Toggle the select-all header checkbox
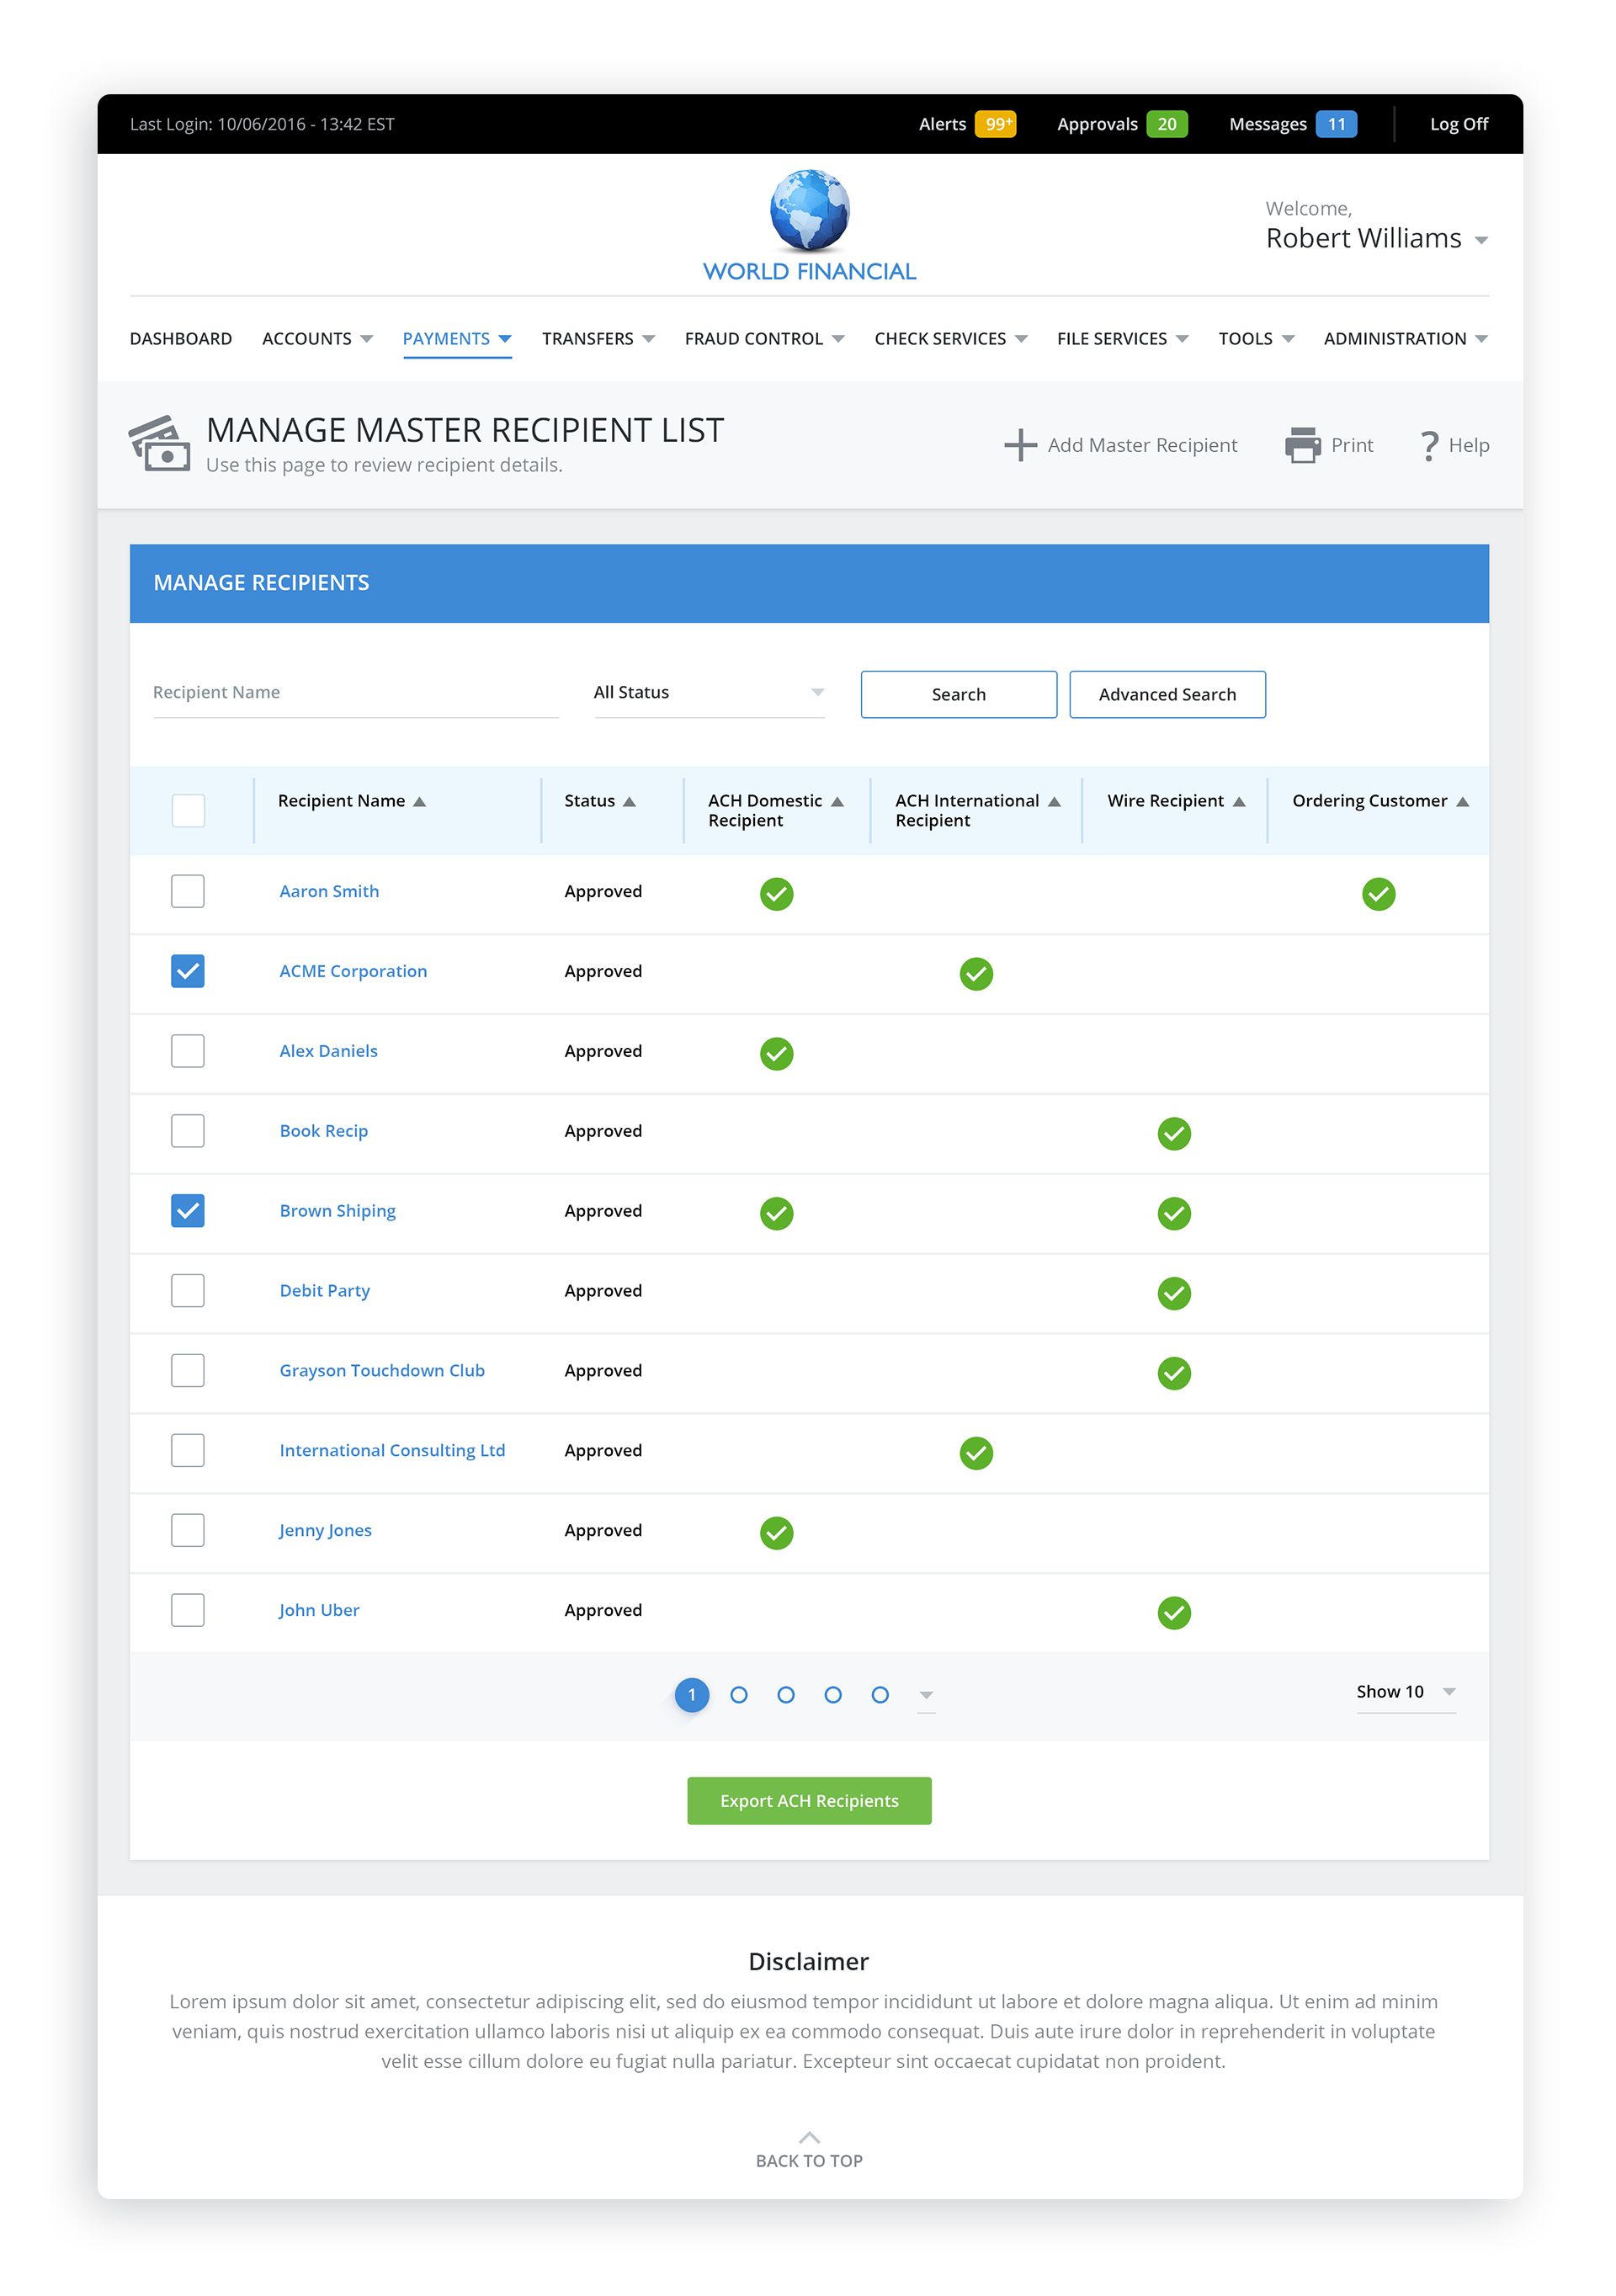The width and height of the screenshot is (1616, 2296). coord(188,810)
